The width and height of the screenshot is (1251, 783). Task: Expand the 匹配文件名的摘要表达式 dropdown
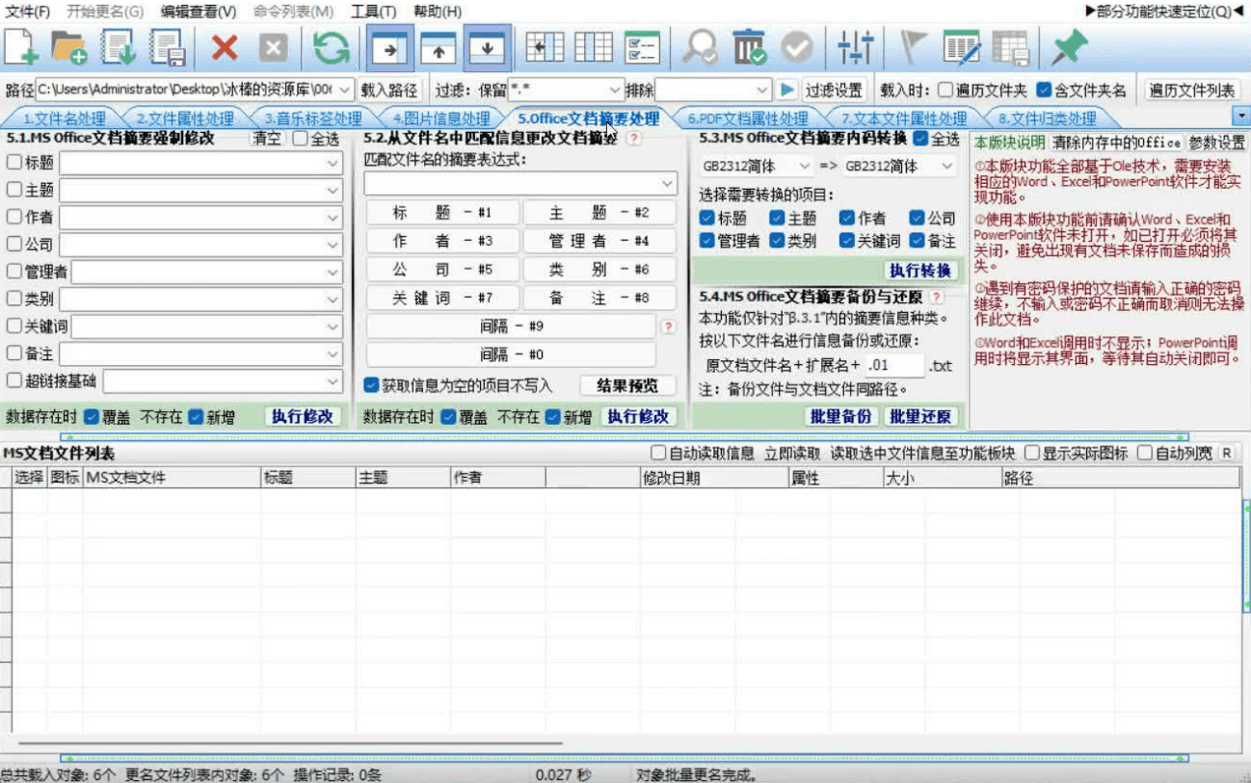tap(668, 183)
